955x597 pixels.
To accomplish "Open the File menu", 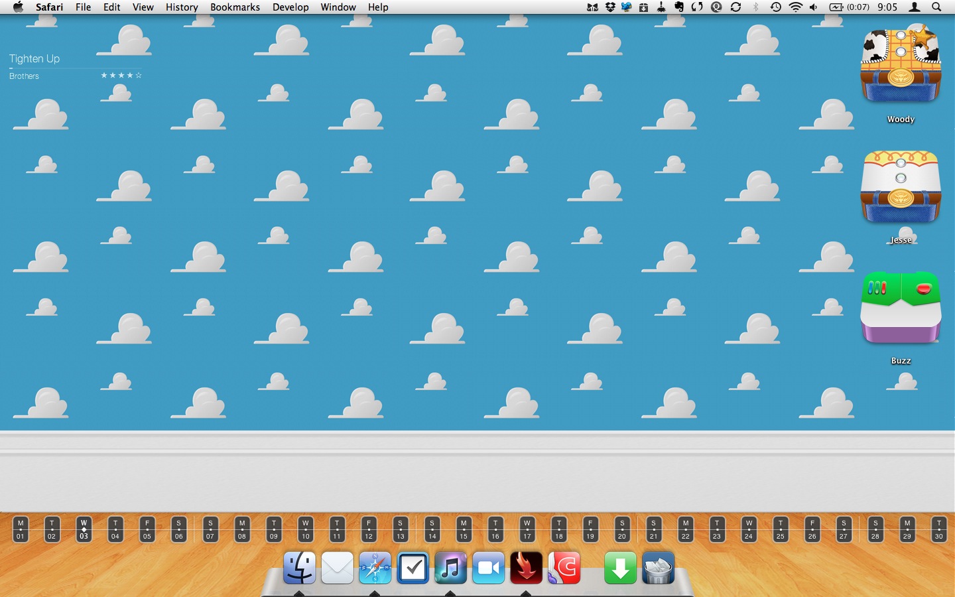I will click(x=84, y=7).
